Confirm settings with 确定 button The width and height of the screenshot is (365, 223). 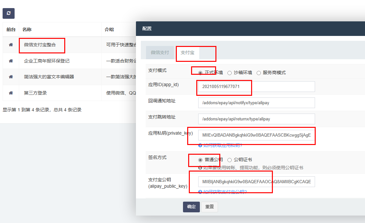pyautogui.click(x=191, y=207)
